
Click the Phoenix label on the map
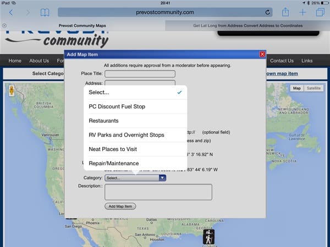92,223
